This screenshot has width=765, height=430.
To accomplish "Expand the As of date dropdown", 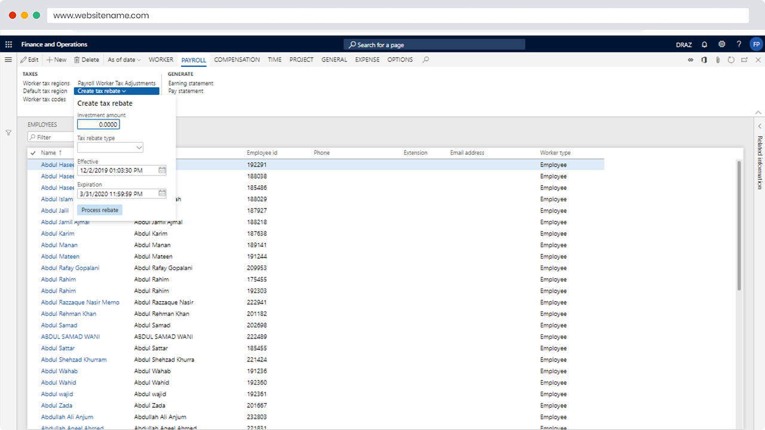I will pyautogui.click(x=124, y=60).
